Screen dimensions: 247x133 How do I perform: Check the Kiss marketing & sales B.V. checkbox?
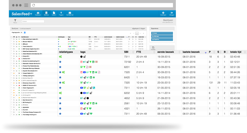tap(11, 39)
